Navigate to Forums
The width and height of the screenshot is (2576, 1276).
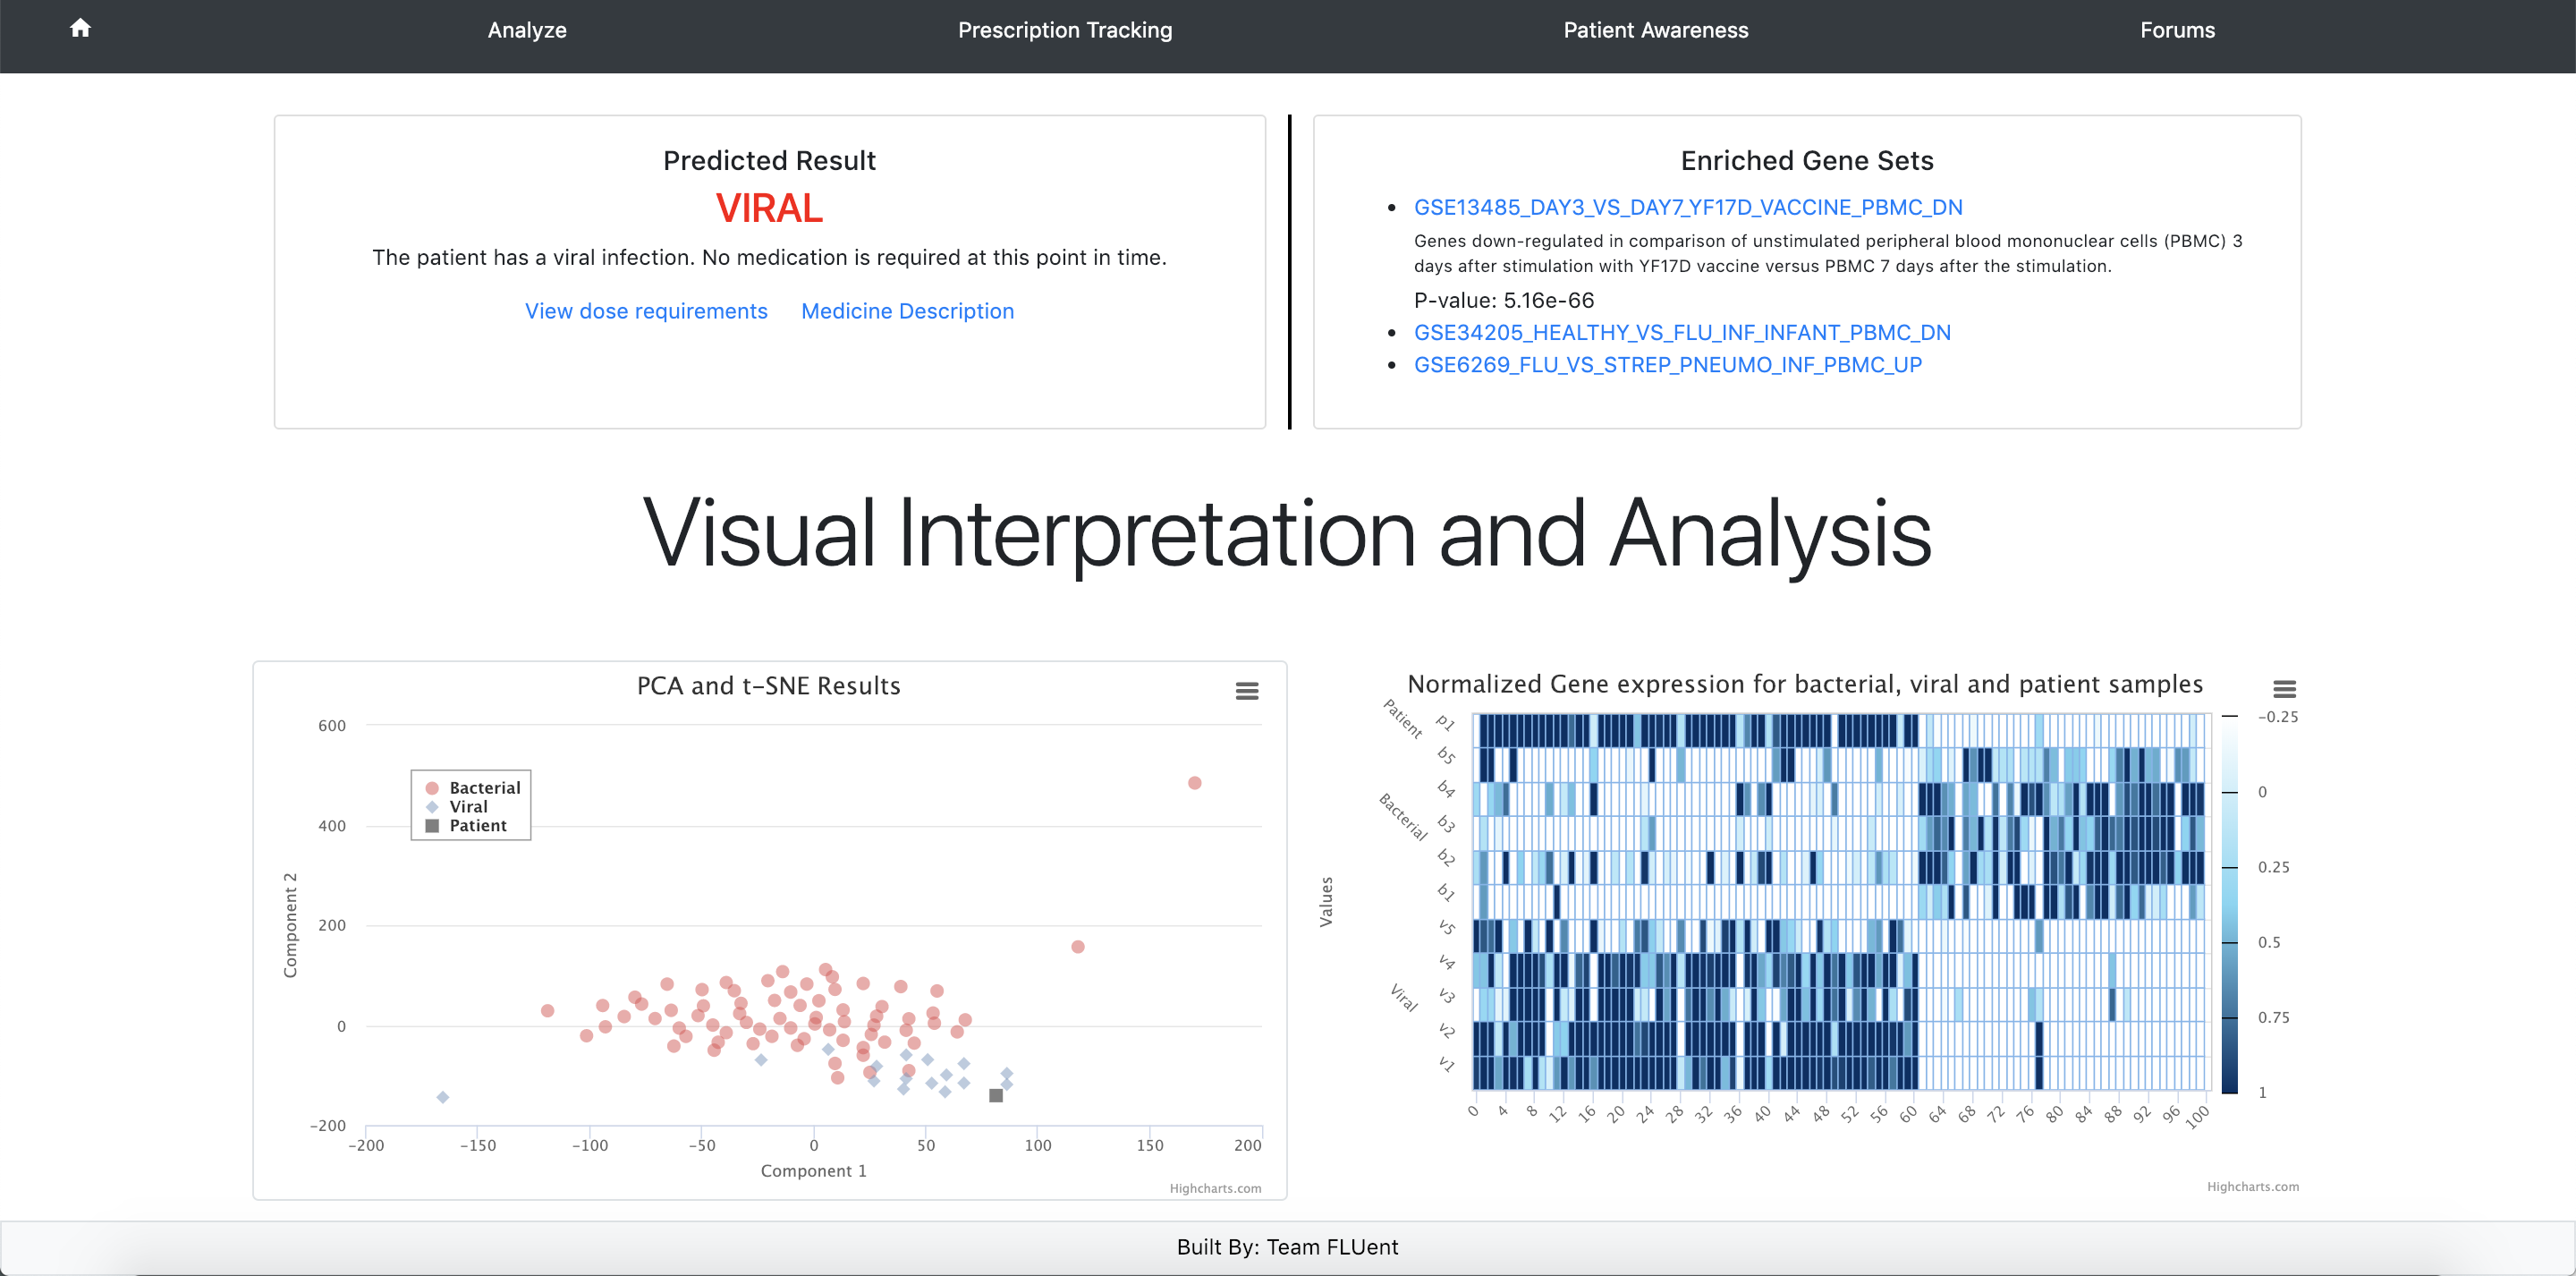(x=2176, y=31)
